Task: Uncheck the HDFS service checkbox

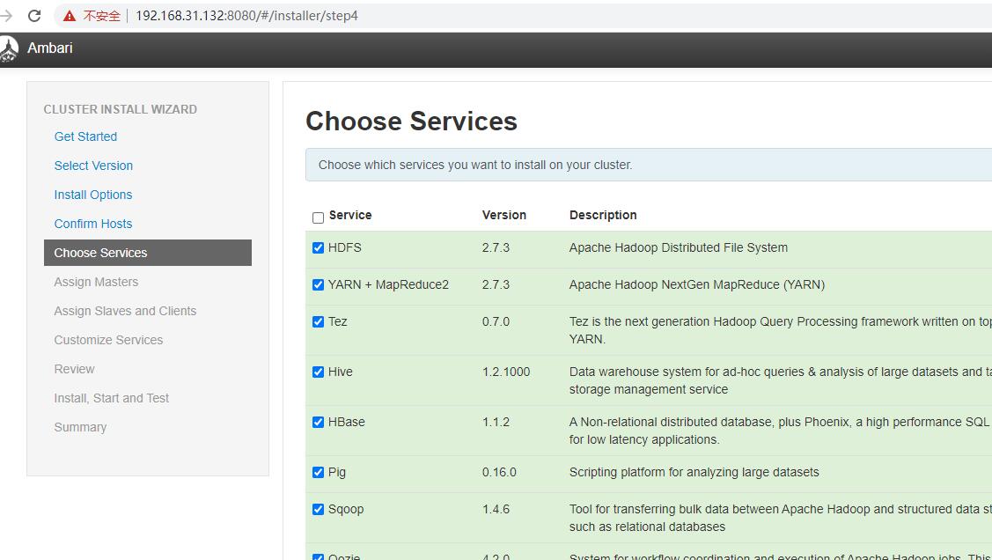Action: click(319, 248)
